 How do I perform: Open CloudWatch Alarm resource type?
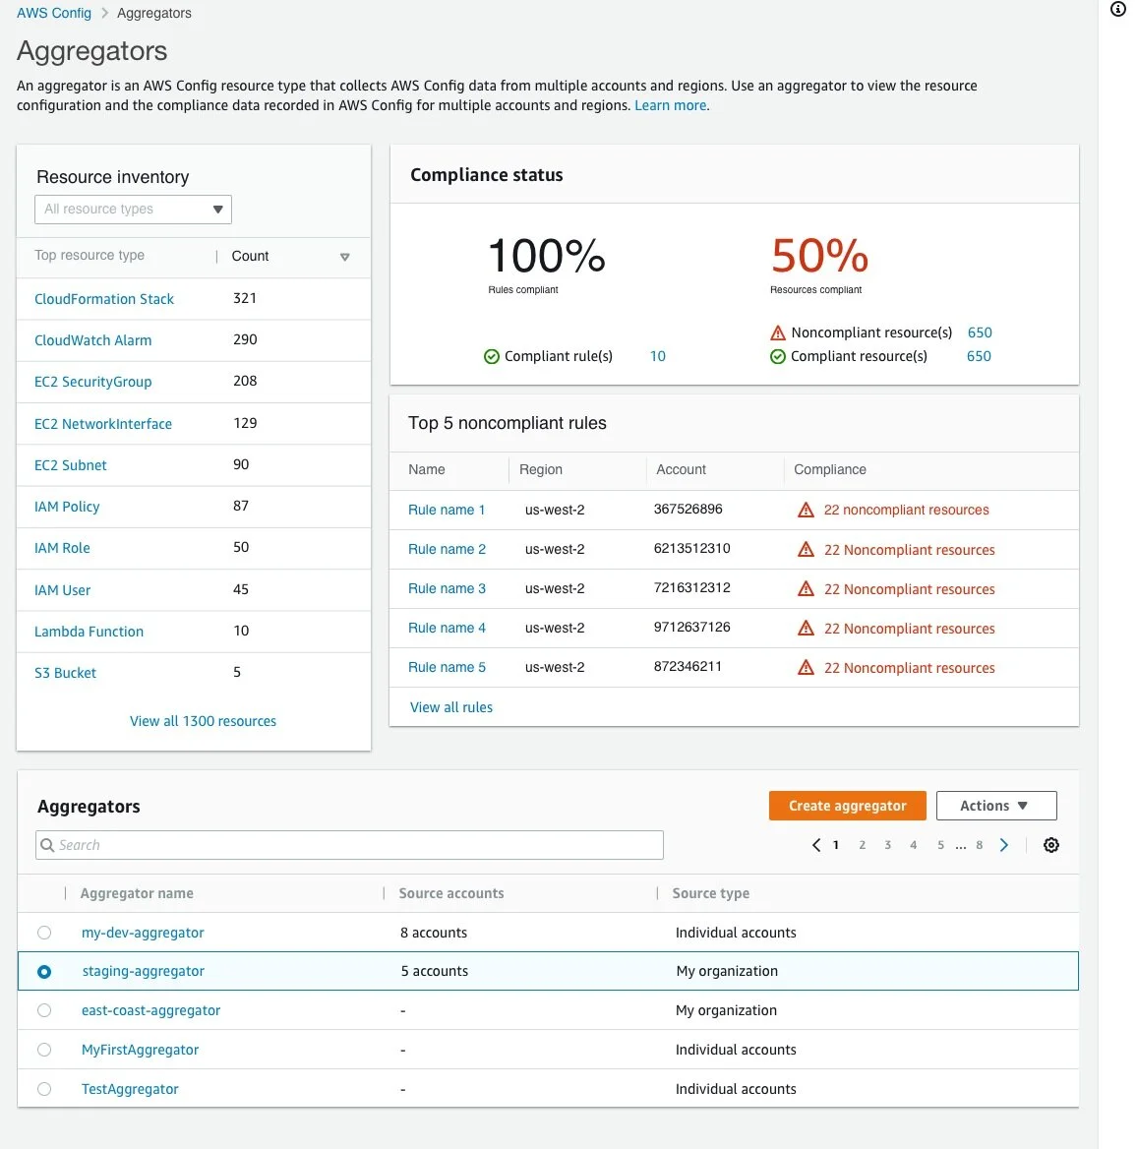tap(93, 340)
